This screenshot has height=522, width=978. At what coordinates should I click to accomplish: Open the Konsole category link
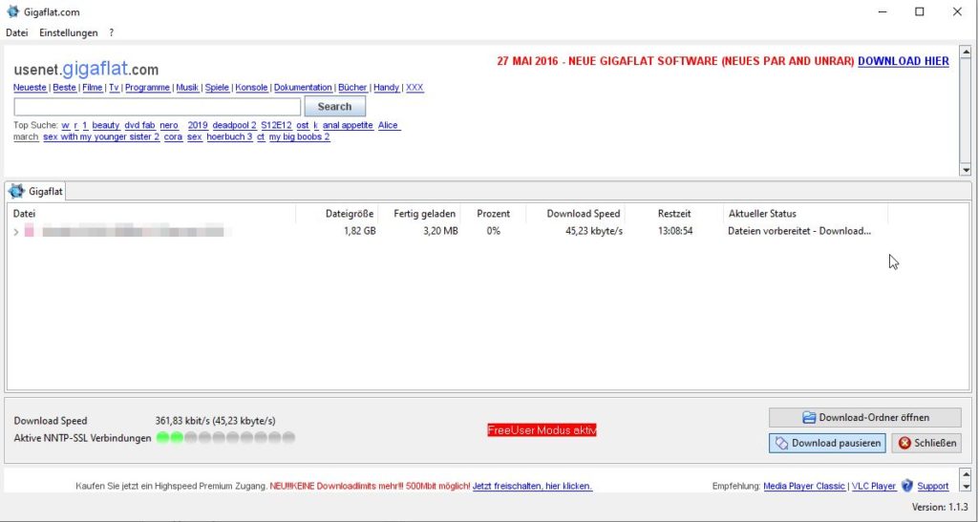[251, 88]
